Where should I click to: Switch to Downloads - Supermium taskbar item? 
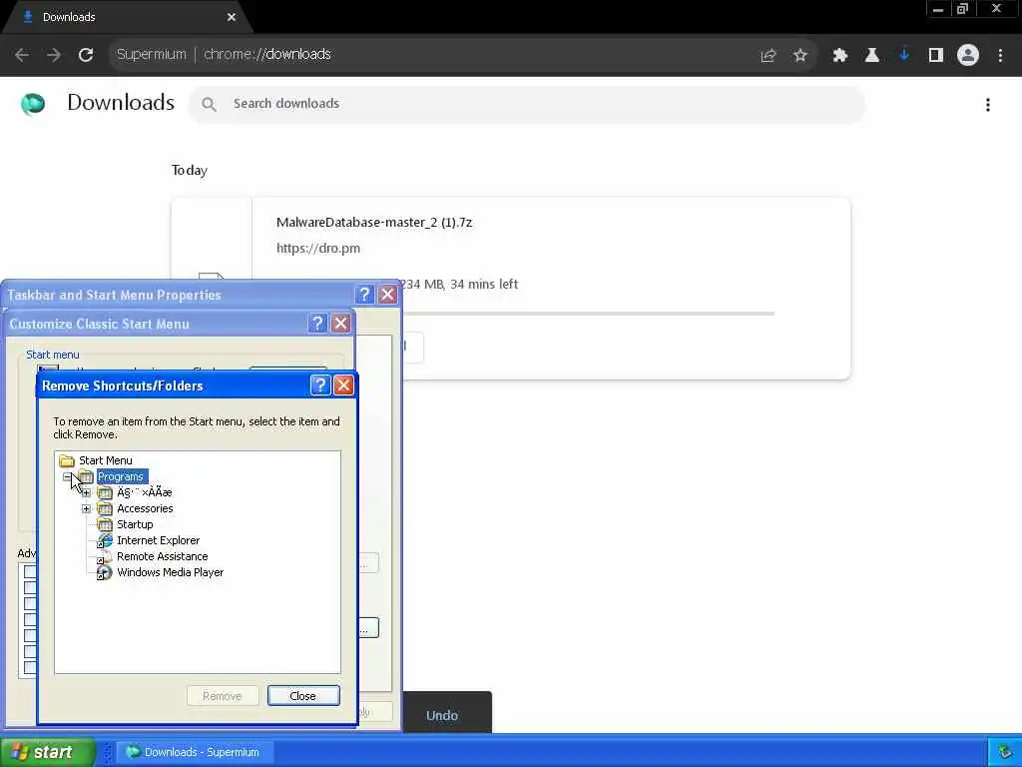tap(195, 752)
